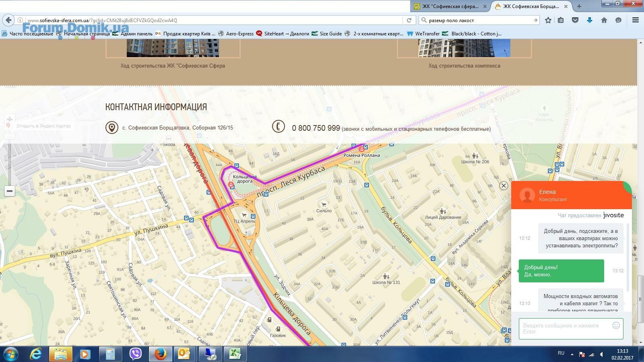Screen dimensions: 644x362
Task: Open the Firefox Hello chat smiley icon
Action: click(619, 20)
